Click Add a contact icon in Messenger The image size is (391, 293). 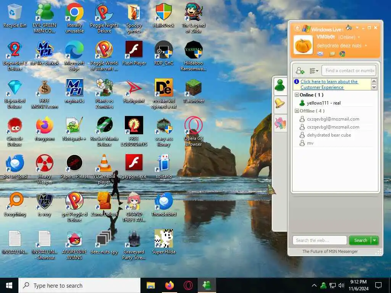300,71
